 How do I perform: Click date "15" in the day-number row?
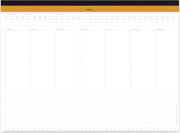[x=84, y=18]
